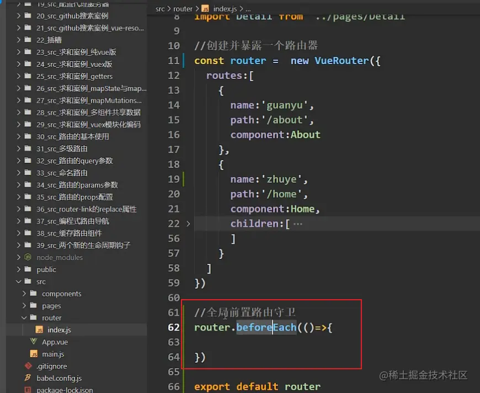
Task: Click the router breadcrumb segment
Action: click(183, 9)
